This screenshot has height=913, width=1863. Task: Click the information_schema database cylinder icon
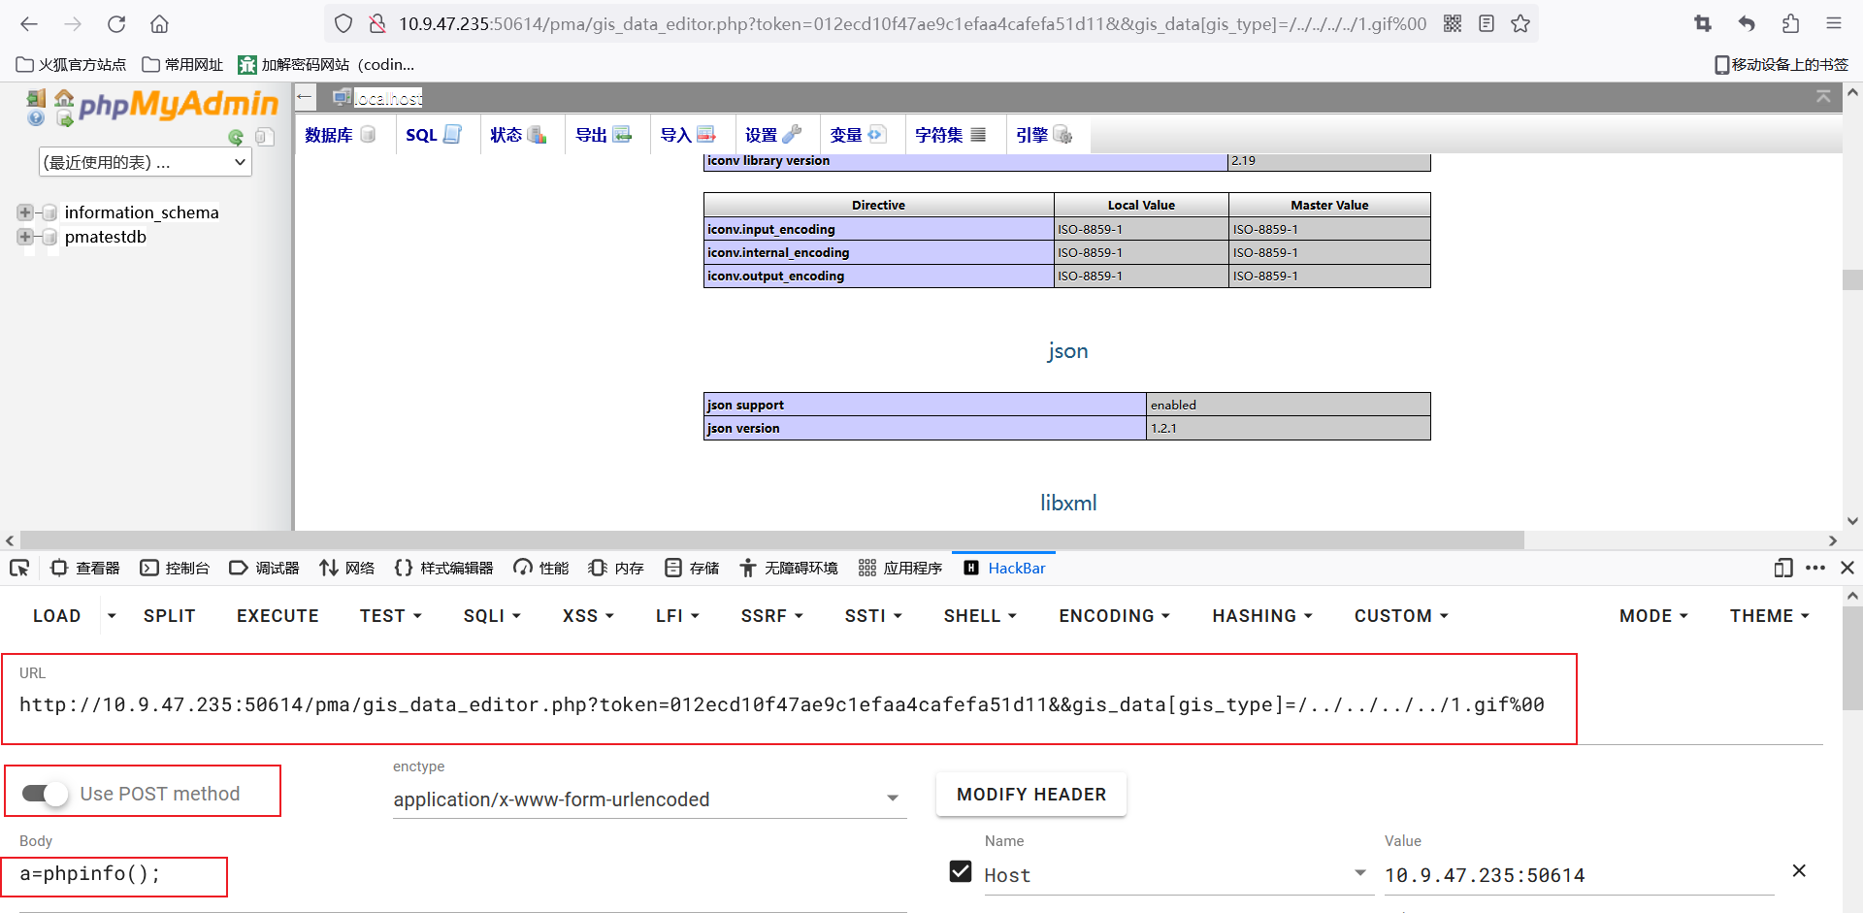coord(49,212)
